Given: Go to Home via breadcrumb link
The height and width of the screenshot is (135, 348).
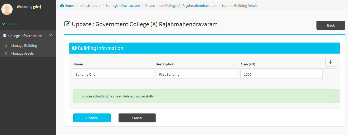Looking at the screenshot, I should [x=69, y=6].
